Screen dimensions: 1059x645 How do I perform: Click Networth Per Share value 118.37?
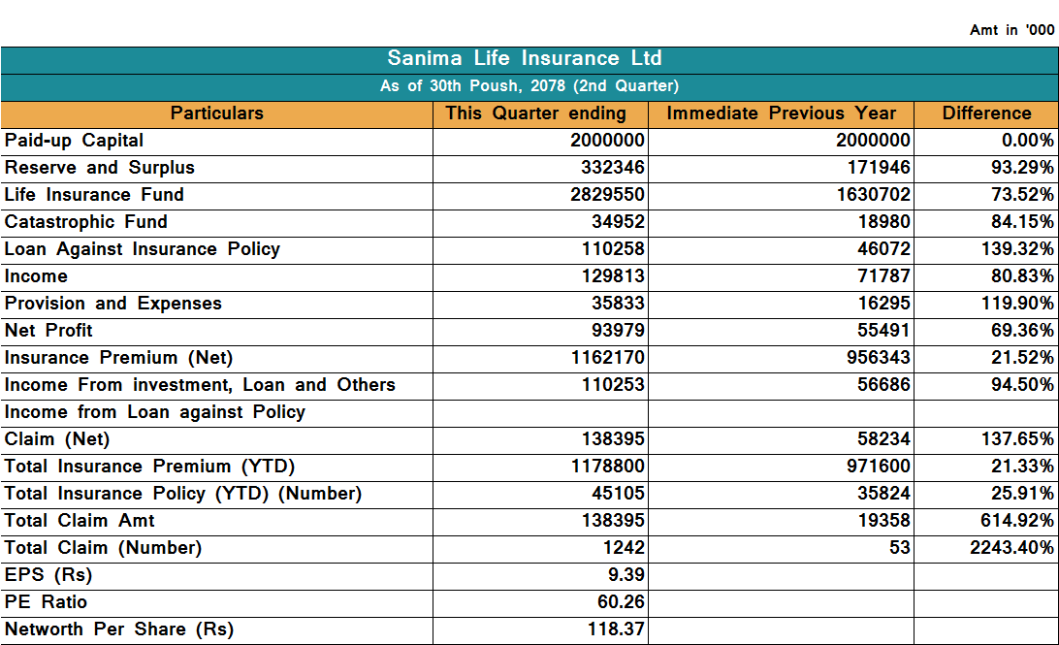tap(616, 629)
